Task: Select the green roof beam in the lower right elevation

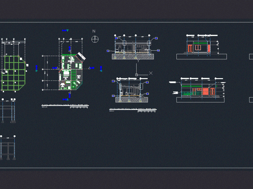Action: (192, 86)
